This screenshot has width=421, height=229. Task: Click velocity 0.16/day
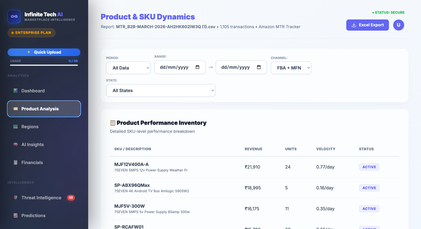pos(325,188)
